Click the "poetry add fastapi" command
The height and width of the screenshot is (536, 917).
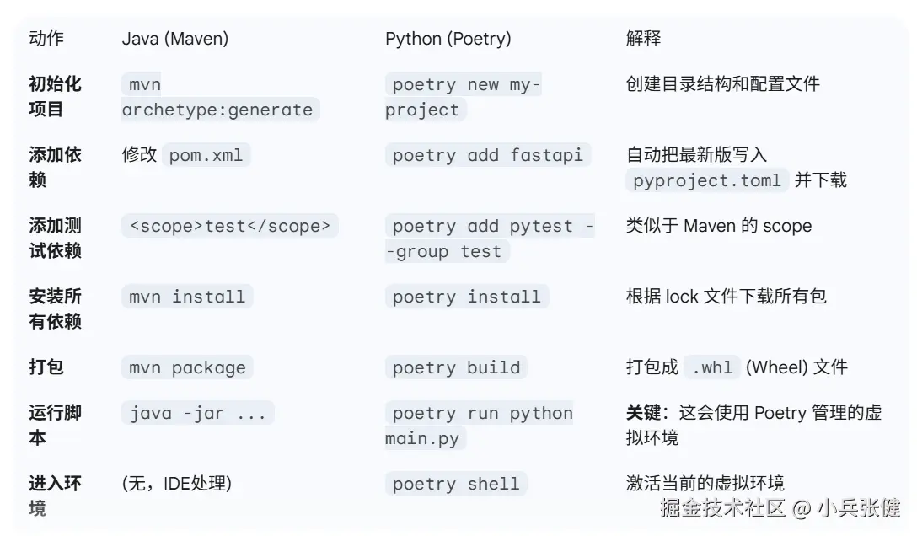click(x=488, y=155)
